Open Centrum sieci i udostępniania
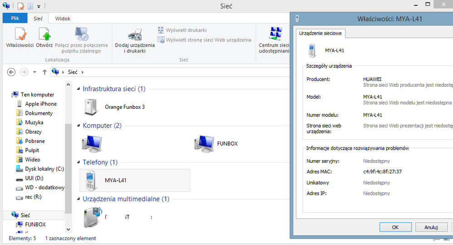 point(274,40)
